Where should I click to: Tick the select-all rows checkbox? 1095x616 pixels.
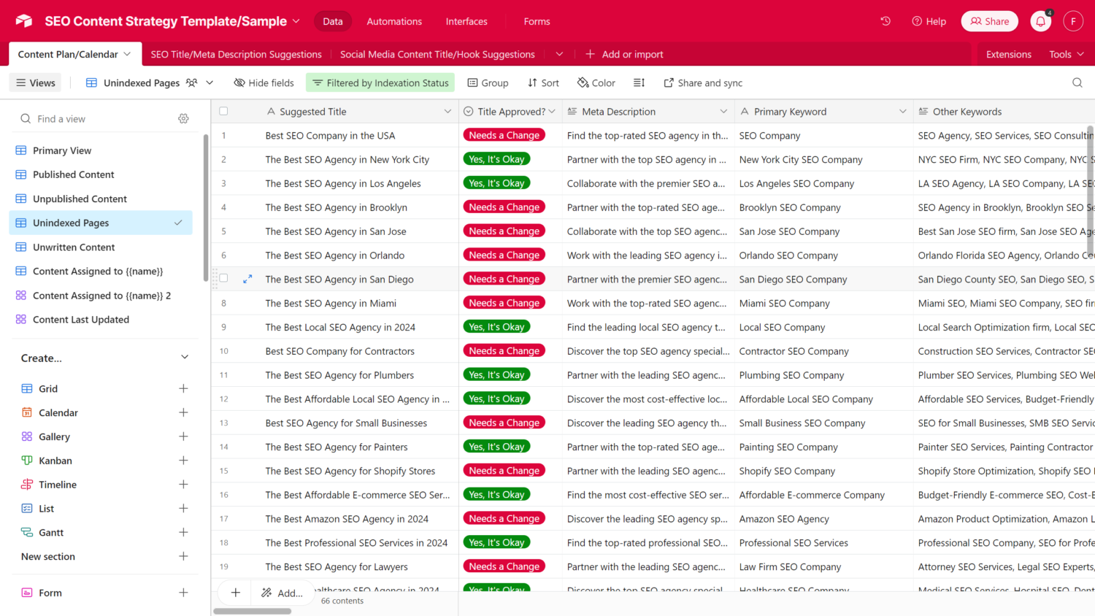pyautogui.click(x=223, y=112)
